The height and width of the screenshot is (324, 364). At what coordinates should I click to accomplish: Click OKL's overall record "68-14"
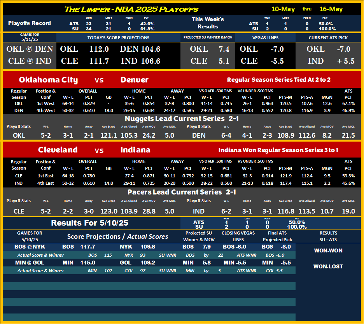pos(68,103)
